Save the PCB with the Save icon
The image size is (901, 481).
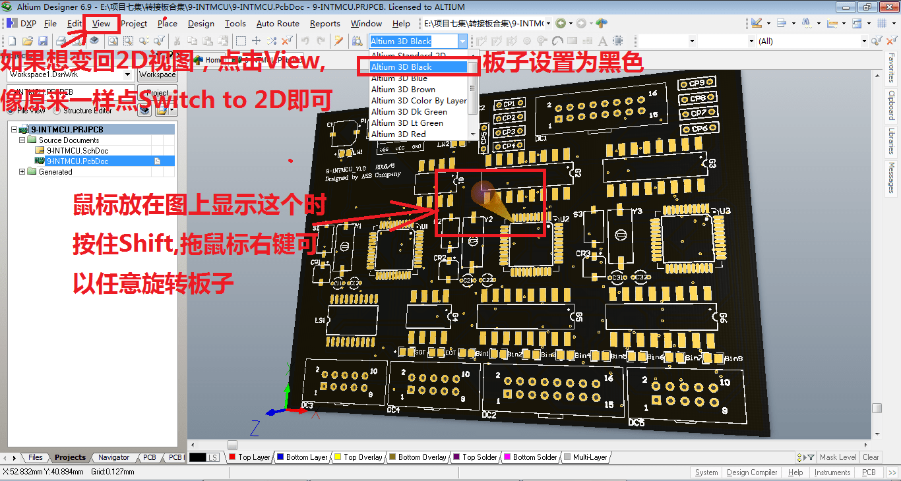(44, 41)
